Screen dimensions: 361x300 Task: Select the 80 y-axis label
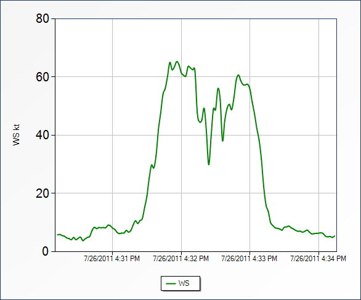tap(43, 18)
